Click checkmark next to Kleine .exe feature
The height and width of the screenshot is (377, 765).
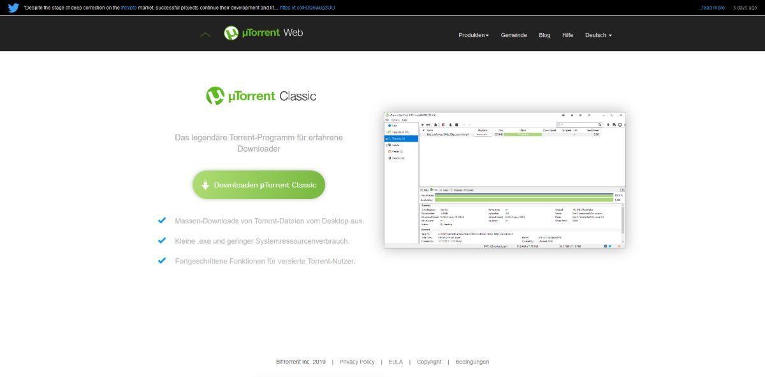(x=162, y=240)
